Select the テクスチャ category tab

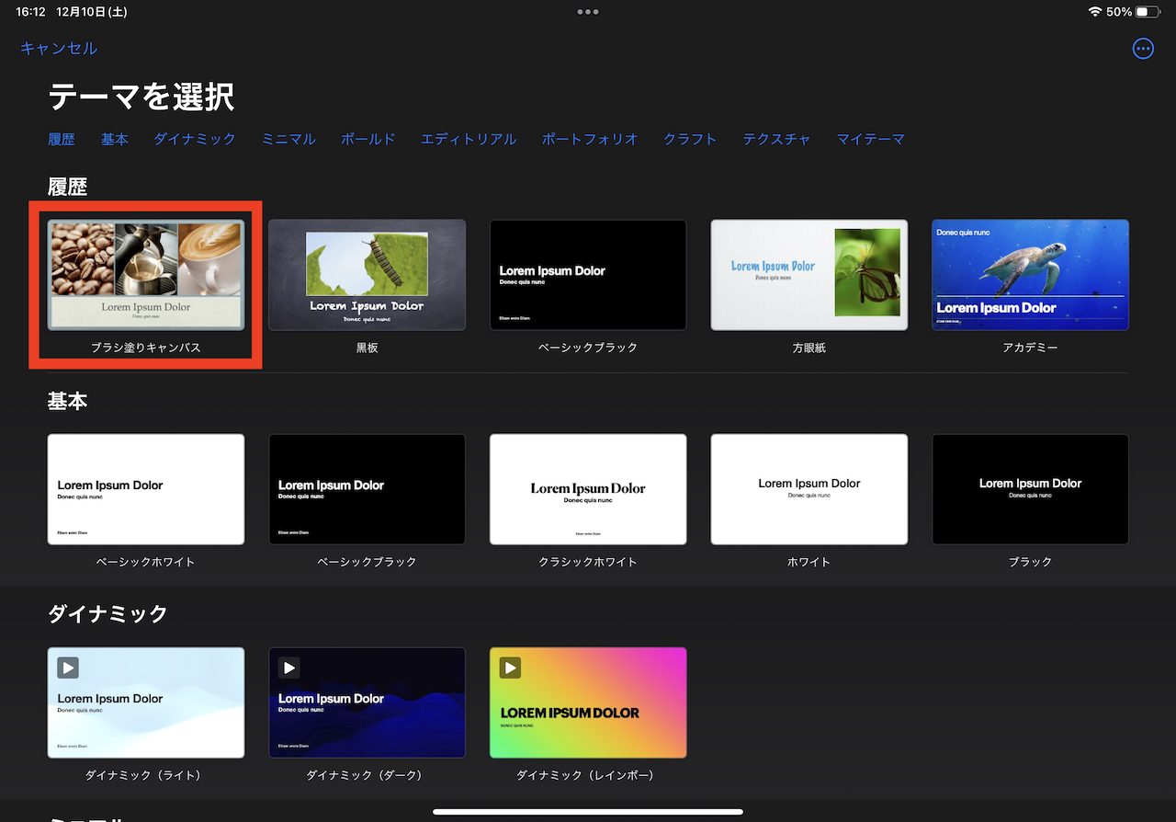click(x=777, y=139)
